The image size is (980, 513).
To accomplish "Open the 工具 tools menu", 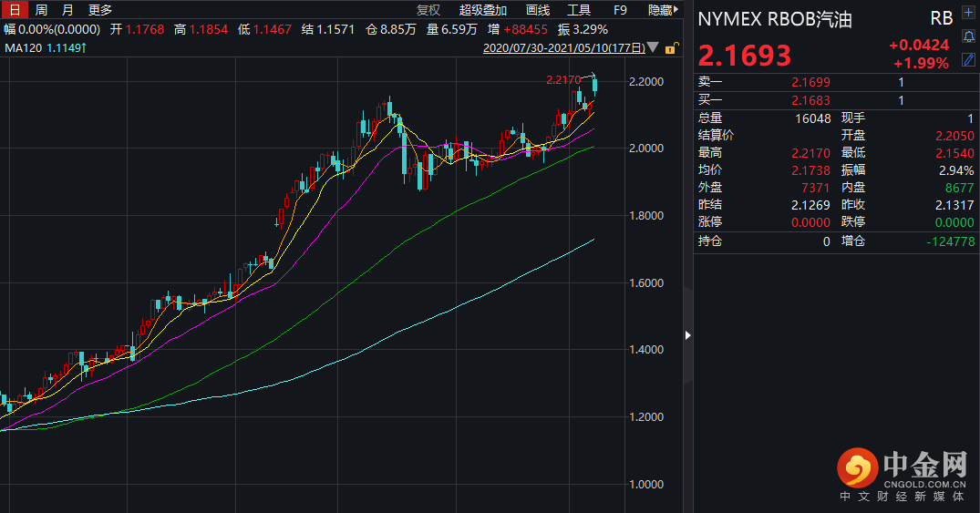I will point(579,10).
